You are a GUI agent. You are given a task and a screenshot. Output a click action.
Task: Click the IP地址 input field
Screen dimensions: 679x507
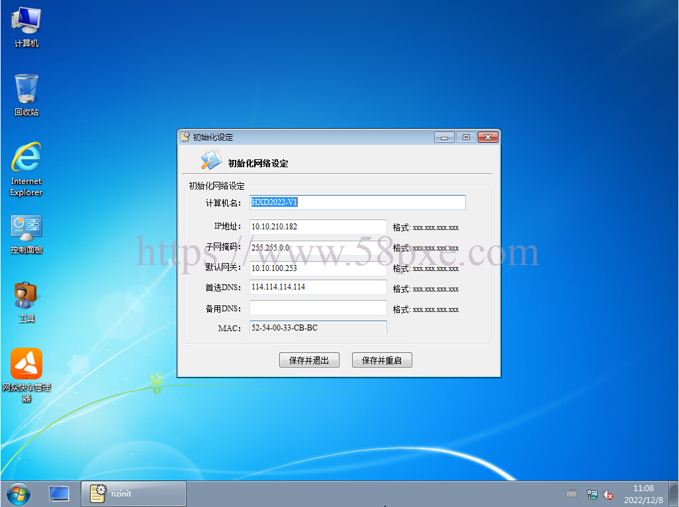point(318,227)
